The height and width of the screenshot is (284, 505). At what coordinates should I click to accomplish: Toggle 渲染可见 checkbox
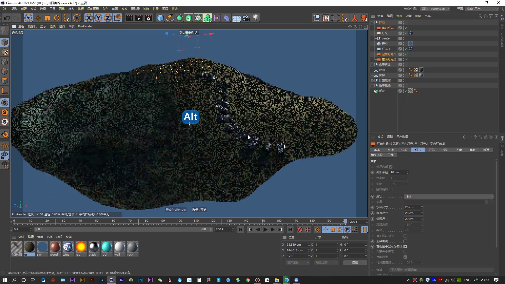point(405,241)
